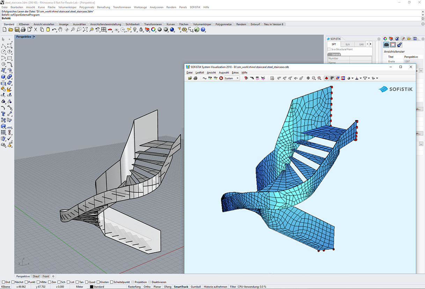Open the four-viewport layout tool

pyautogui.click(x=104, y=30)
